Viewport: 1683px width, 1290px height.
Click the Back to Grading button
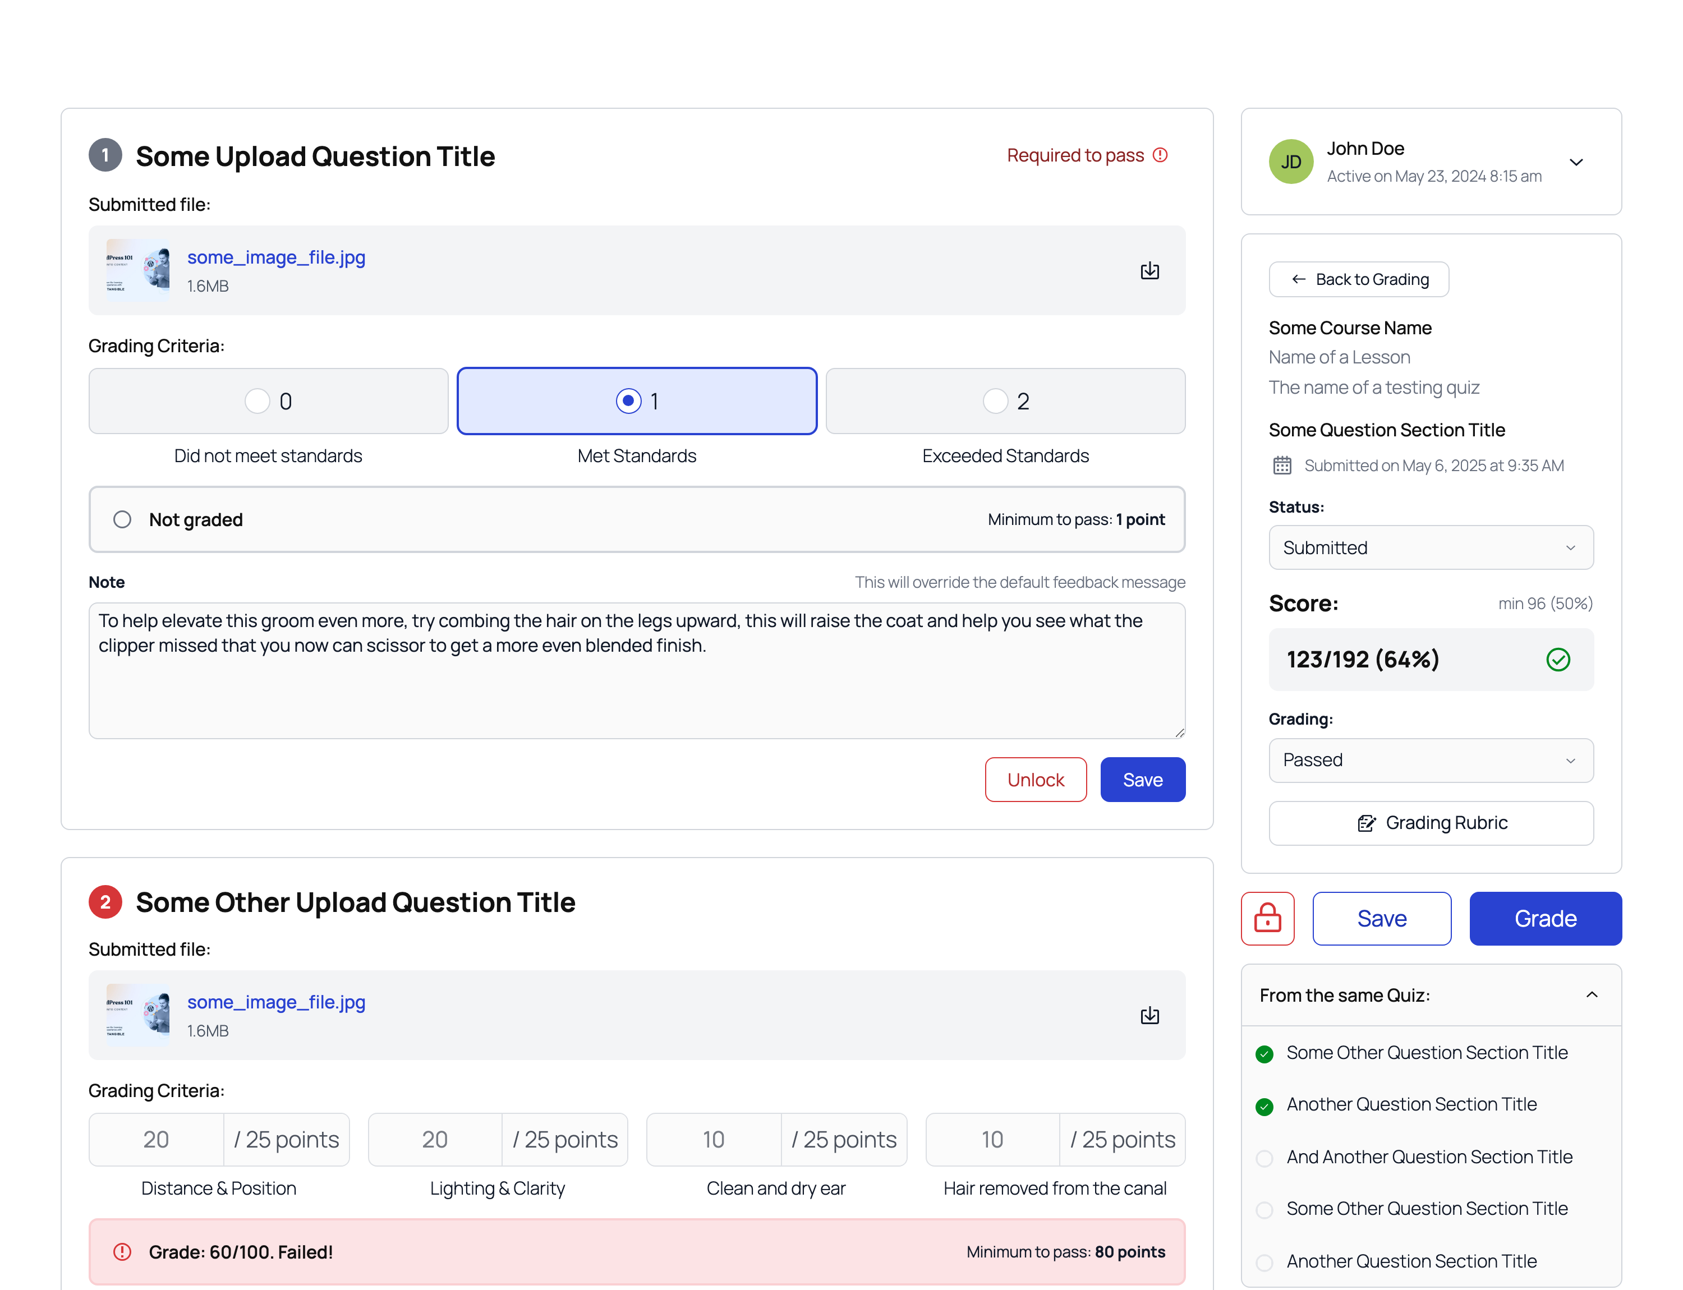[1358, 279]
